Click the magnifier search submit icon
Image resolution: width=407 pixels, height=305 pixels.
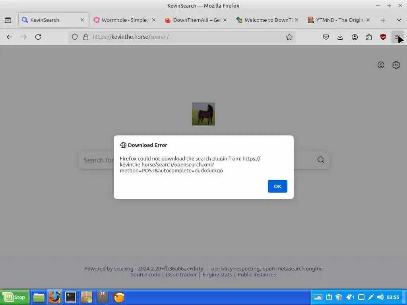[x=321, y=160]
